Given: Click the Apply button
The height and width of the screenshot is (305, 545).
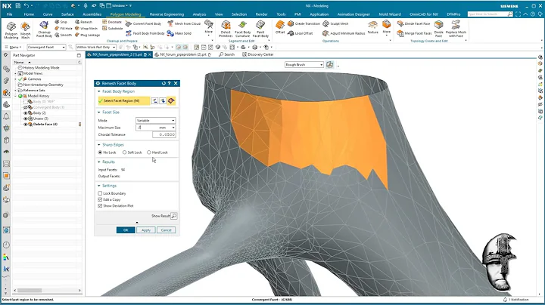Looking at the screenshot, I should click(x=146, y=230).
